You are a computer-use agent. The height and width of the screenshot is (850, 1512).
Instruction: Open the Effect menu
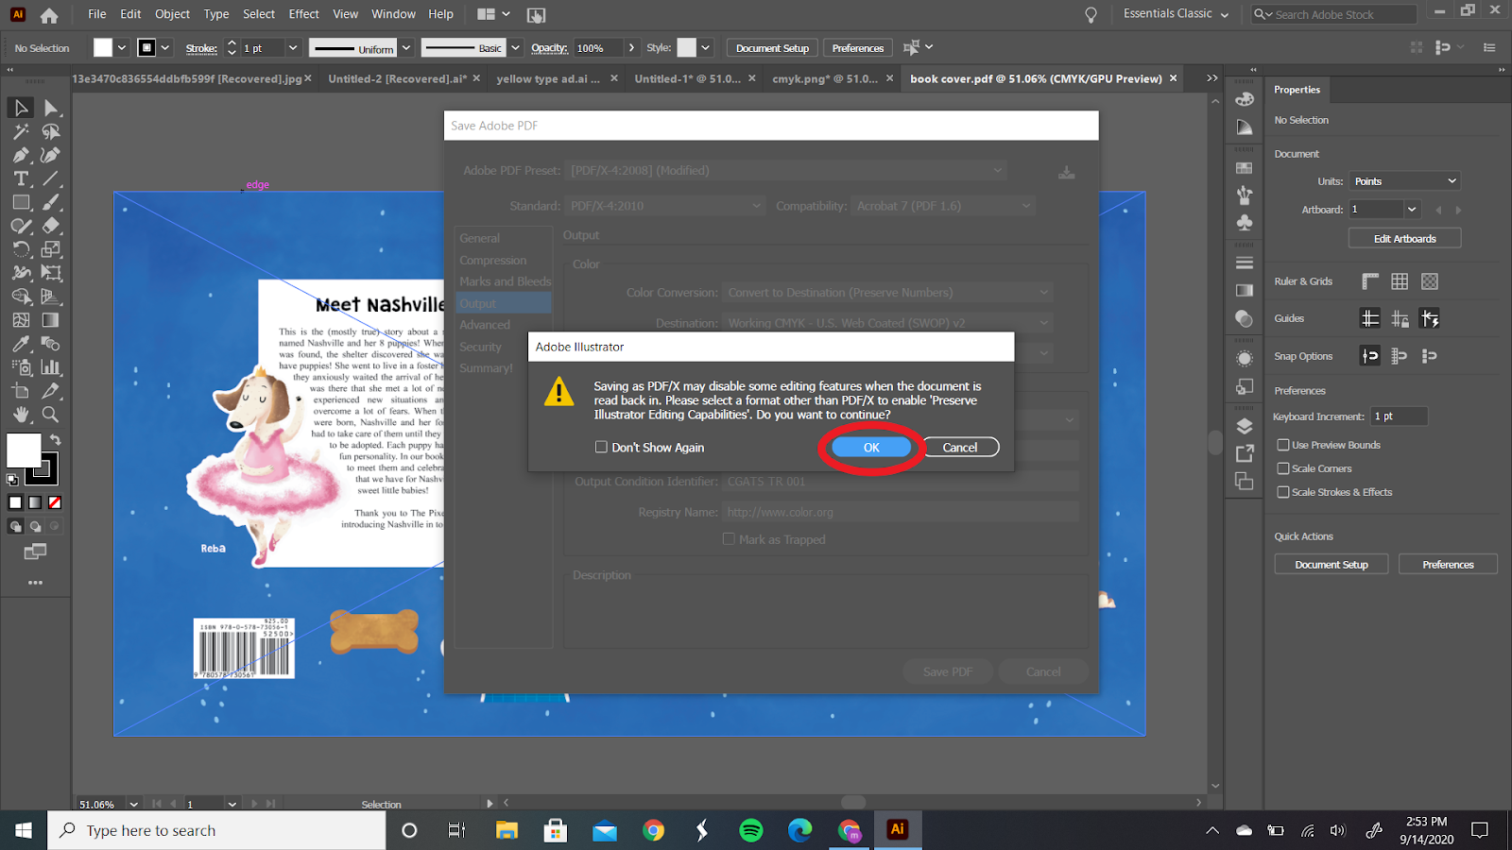[x=303, y=14]
